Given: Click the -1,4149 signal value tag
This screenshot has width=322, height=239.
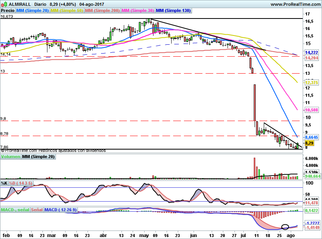Looking at the screenshot, I should point(312,227).
